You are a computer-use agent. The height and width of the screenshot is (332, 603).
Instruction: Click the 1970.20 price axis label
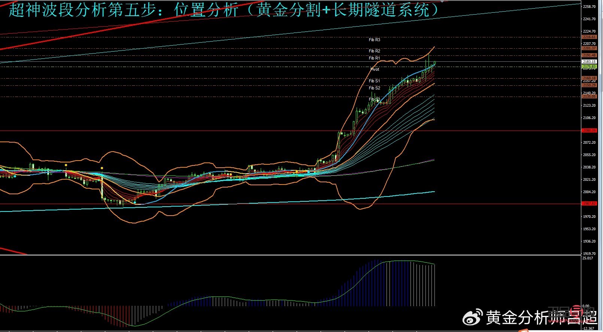(589, 216)
